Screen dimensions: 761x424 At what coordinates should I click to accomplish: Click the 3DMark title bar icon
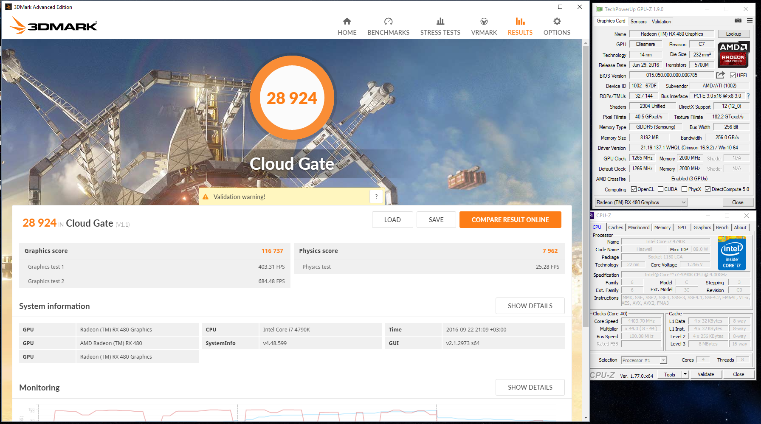(x=8, y=7)
